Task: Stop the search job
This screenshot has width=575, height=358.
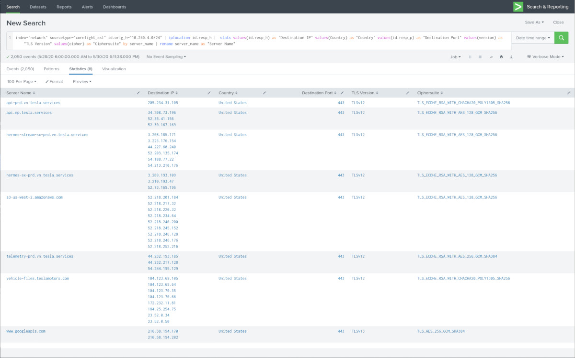Action: (480, 57)
